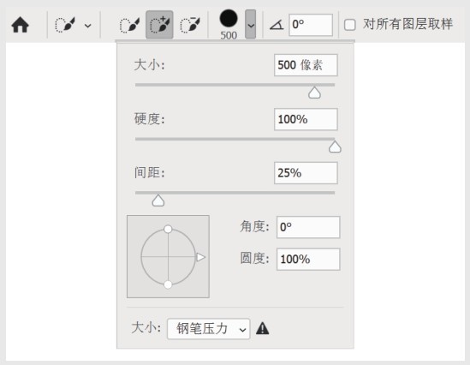Select the Add to Selection mode

(159, 25)
